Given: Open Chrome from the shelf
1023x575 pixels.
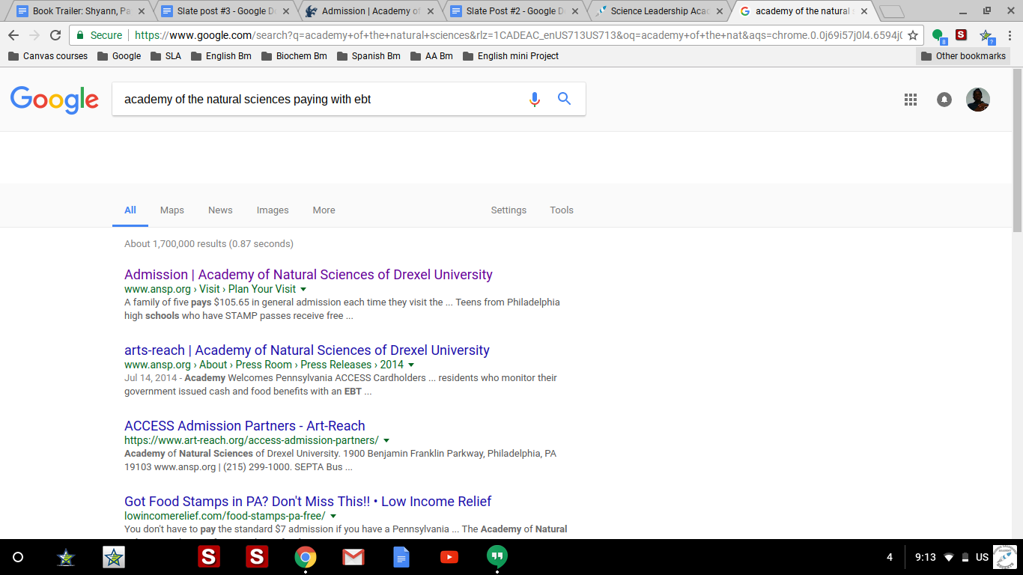Looking at the screenshot, I should pyautogui.click(x=305, y=557).
